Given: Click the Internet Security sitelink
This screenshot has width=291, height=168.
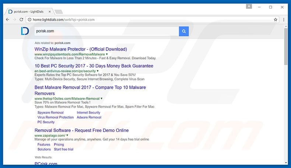Looking at the screenshot, I should tap(88, 112).
